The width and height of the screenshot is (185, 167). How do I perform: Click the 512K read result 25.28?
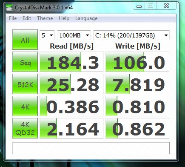point(71,84)
